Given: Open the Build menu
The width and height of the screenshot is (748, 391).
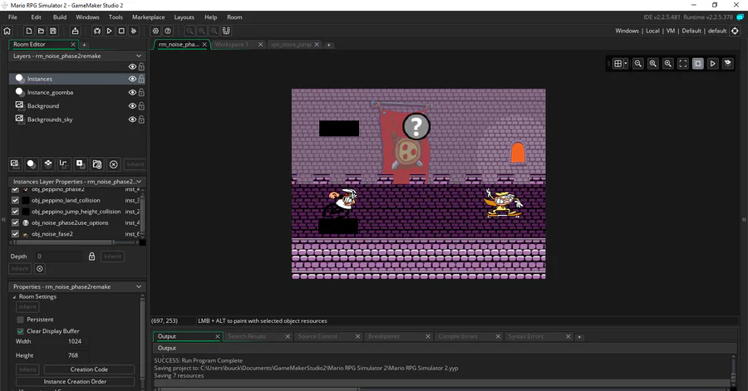Looking at the screenshot, I should [60, 17].
